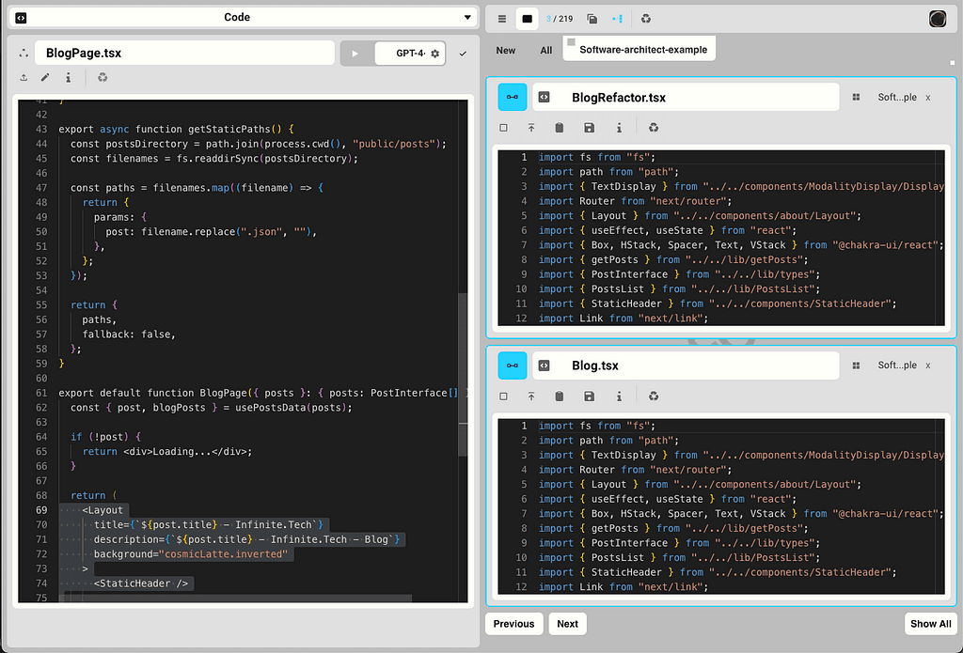963x653 pixels.
Task: Click the small white square below the avatar
Action: point(953,63)
